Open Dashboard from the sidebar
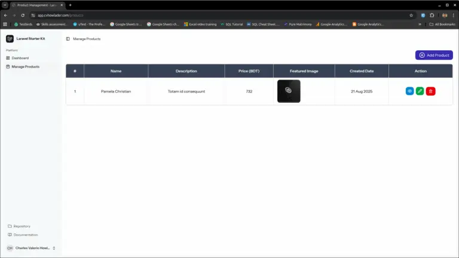This screenshot has height=258, width=459. 20,58
